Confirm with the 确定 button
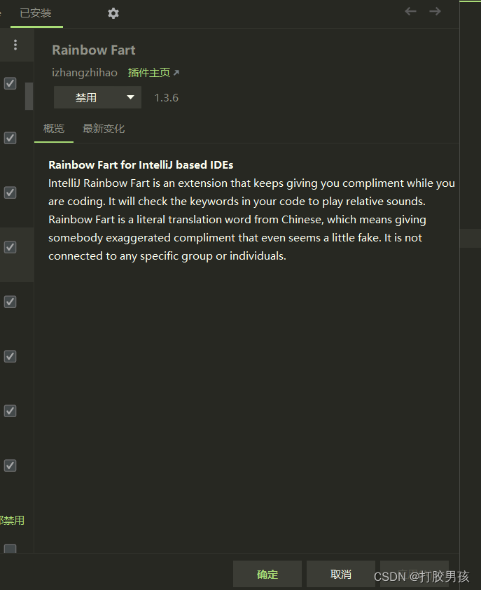The height and width of the screenshot is (590, 481). pyautogui.click(x=267, y=574)
